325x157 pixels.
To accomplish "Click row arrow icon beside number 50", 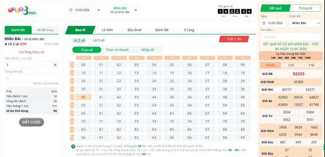I will pos(72,105).
